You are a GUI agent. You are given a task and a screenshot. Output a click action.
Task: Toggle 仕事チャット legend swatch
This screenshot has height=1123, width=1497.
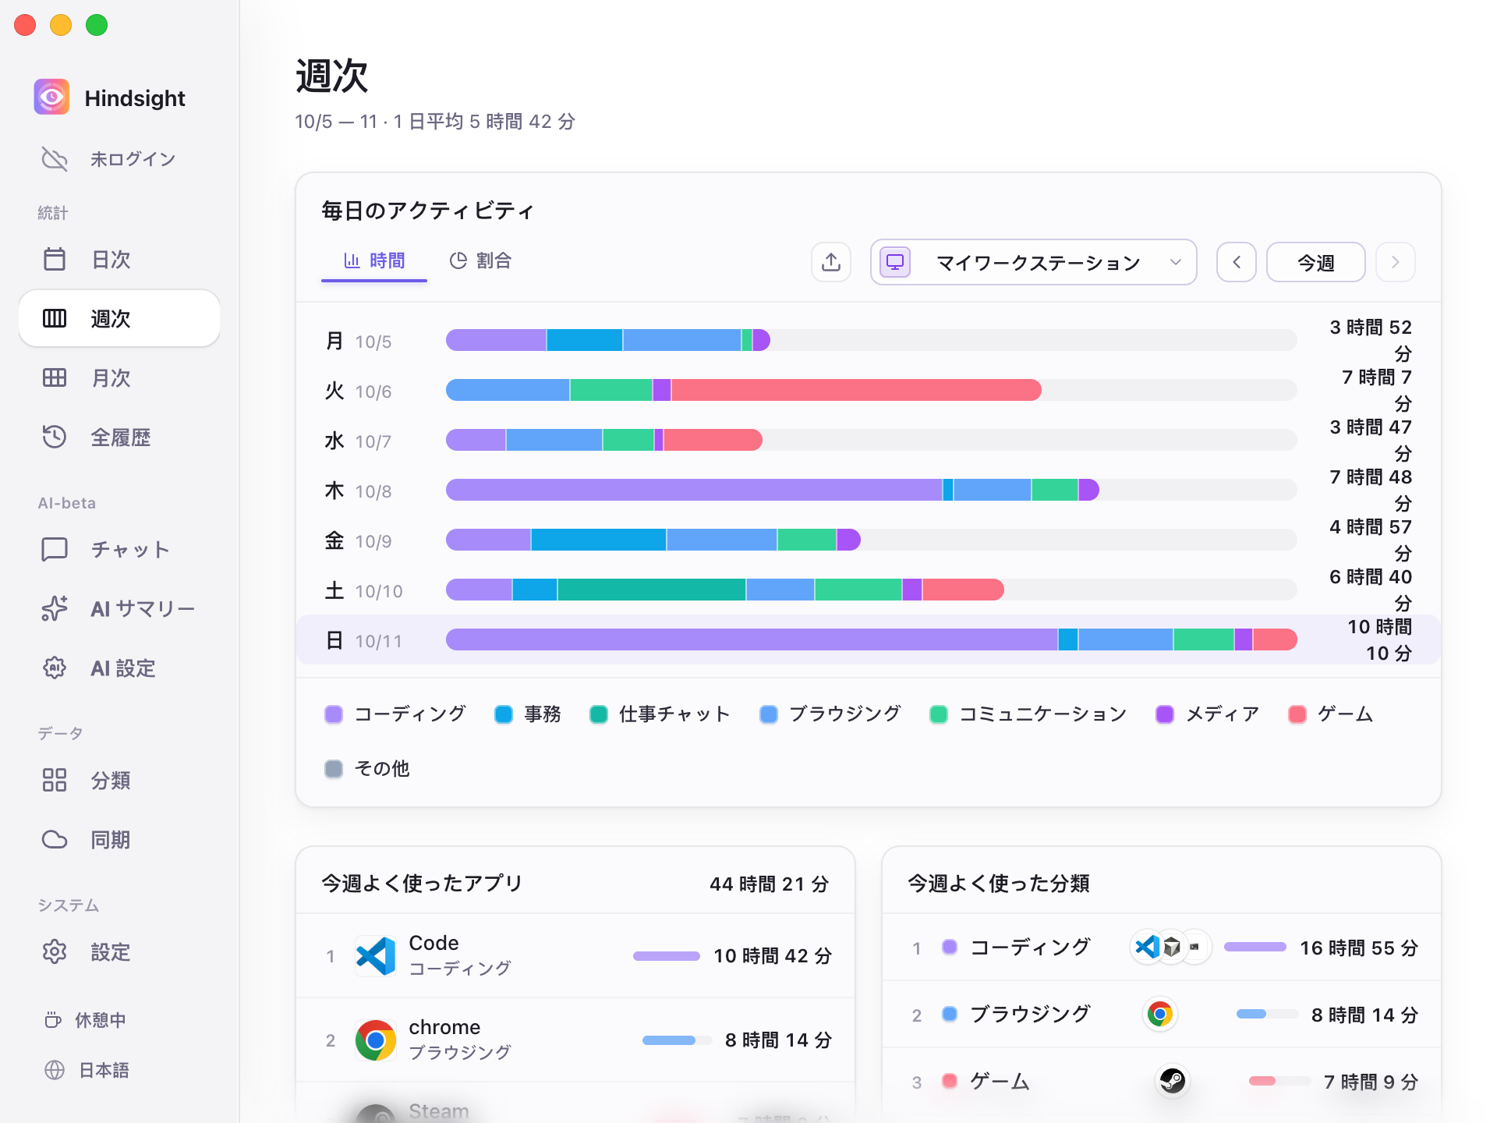coord(599,714)
